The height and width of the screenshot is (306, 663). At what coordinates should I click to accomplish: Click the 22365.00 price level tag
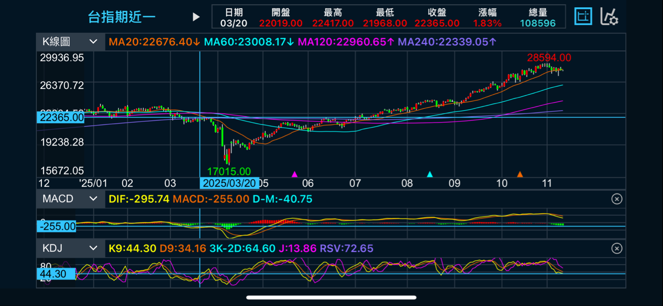(x=61, y=118)
